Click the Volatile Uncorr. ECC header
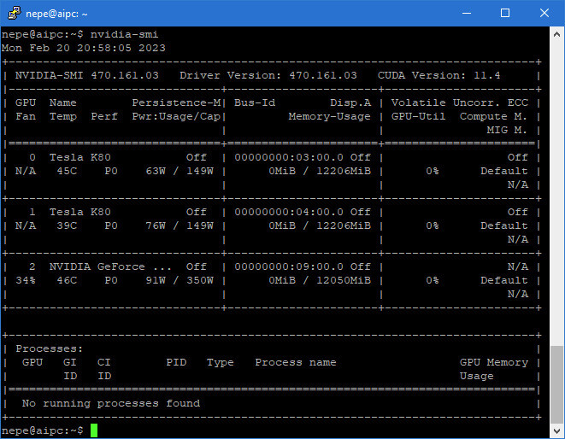This screenshot has height=439, width=565. [460, 102]
